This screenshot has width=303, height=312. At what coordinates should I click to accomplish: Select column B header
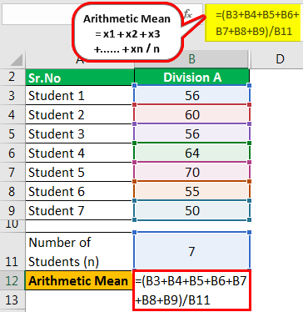192,59
